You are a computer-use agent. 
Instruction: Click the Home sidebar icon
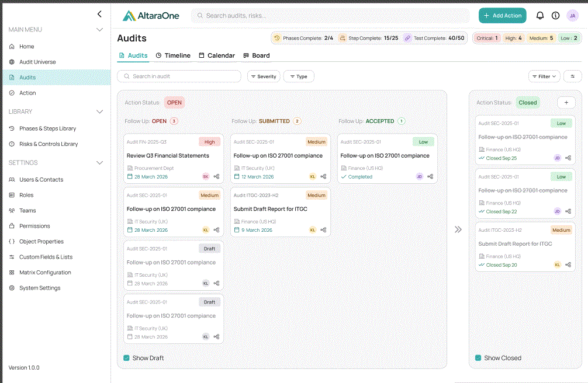point(12,47)
